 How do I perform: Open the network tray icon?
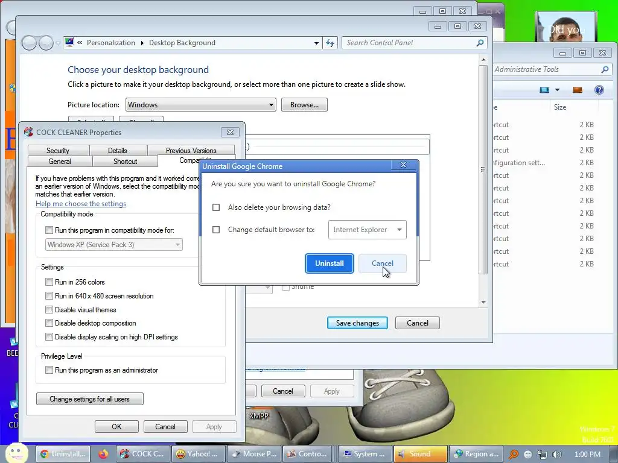(x=543, y=455)
